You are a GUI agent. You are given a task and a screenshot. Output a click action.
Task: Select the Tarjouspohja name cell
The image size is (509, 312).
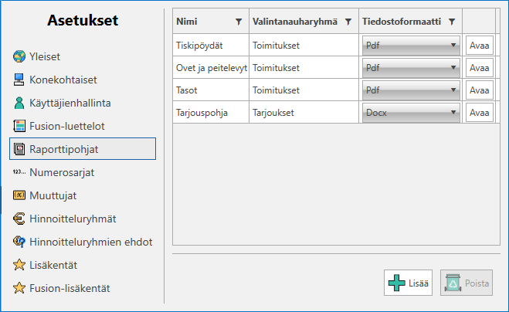211,113
